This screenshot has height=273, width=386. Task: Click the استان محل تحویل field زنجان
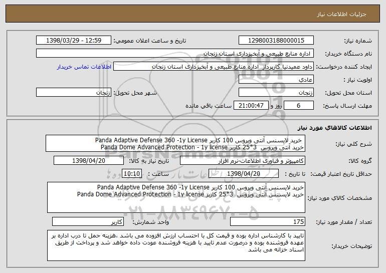276,93
